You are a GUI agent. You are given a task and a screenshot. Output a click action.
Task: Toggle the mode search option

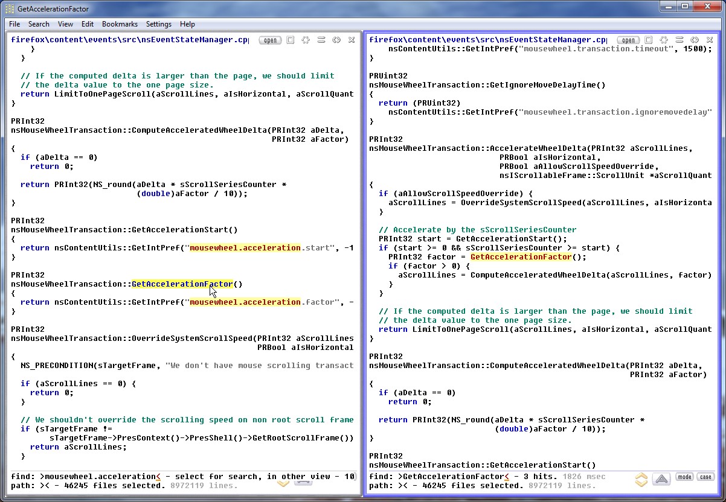(x=684, y=477)
